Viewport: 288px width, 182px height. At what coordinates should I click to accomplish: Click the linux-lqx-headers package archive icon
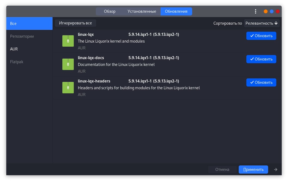(x=68, y=88)
